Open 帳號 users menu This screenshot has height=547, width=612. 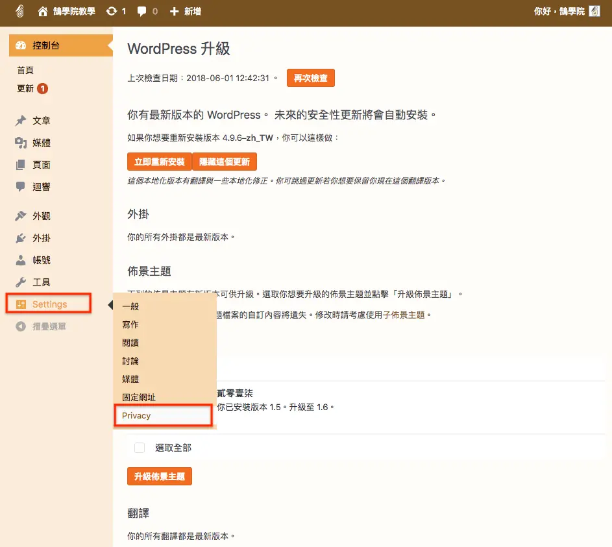[42, 260]
